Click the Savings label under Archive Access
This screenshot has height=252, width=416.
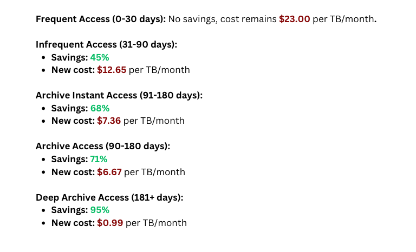tap(69, 159)
